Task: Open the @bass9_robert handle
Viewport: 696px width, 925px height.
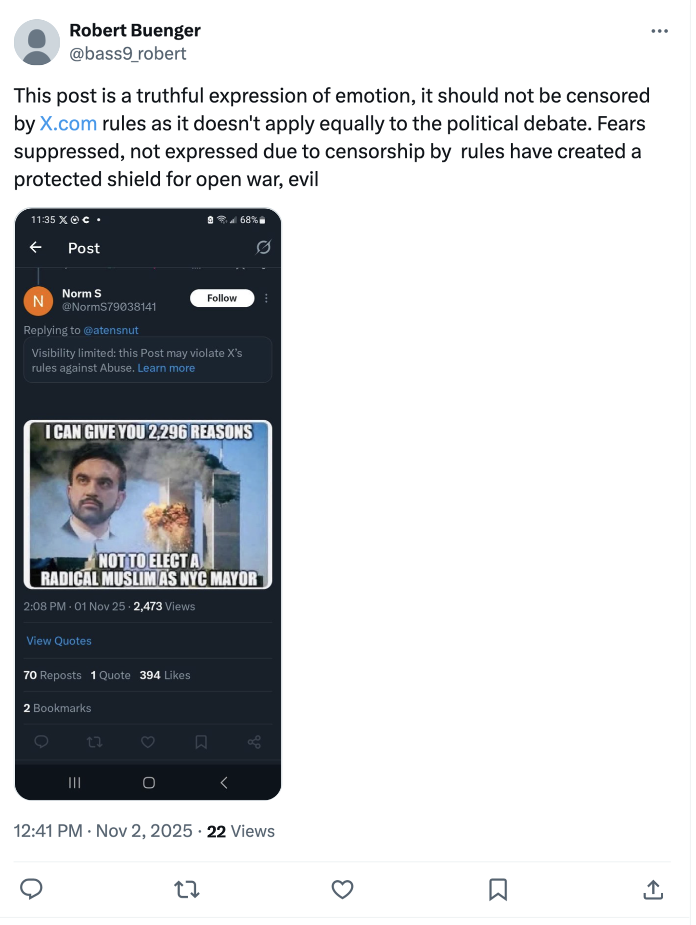Action: [x=128, y=53]
